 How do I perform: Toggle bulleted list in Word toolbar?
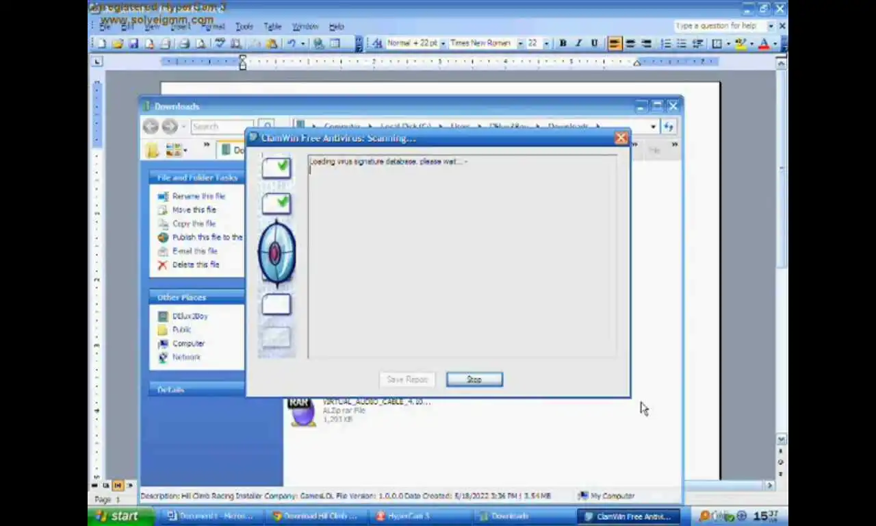682,43
